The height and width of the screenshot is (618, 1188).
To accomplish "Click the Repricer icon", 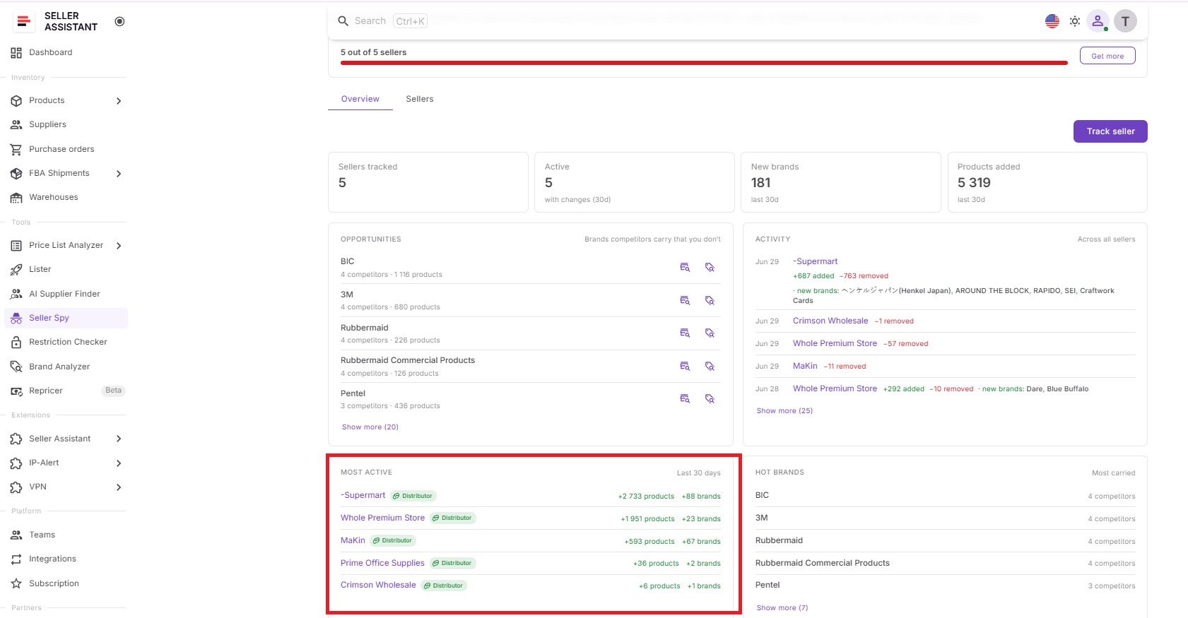I will click(16, 391).
